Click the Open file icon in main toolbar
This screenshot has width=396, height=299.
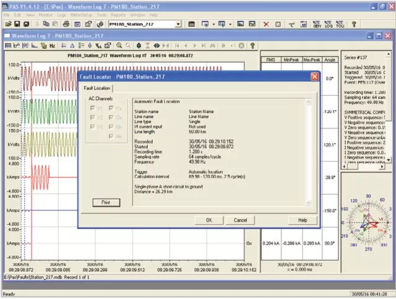tap(9, 24)
